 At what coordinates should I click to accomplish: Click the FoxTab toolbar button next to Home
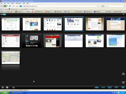click(21, 6)
